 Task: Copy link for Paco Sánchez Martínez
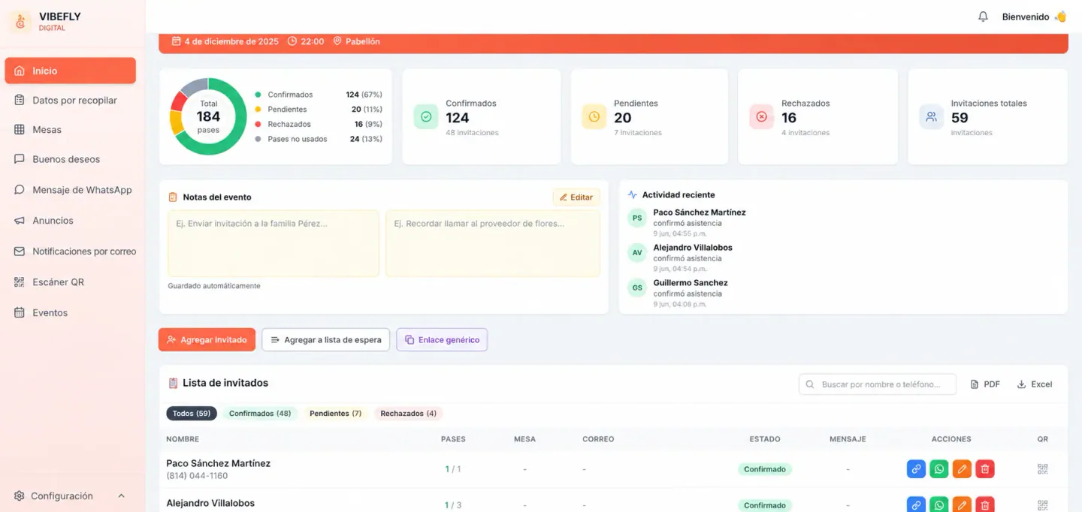pyautogui.click(x=916, y=469)
